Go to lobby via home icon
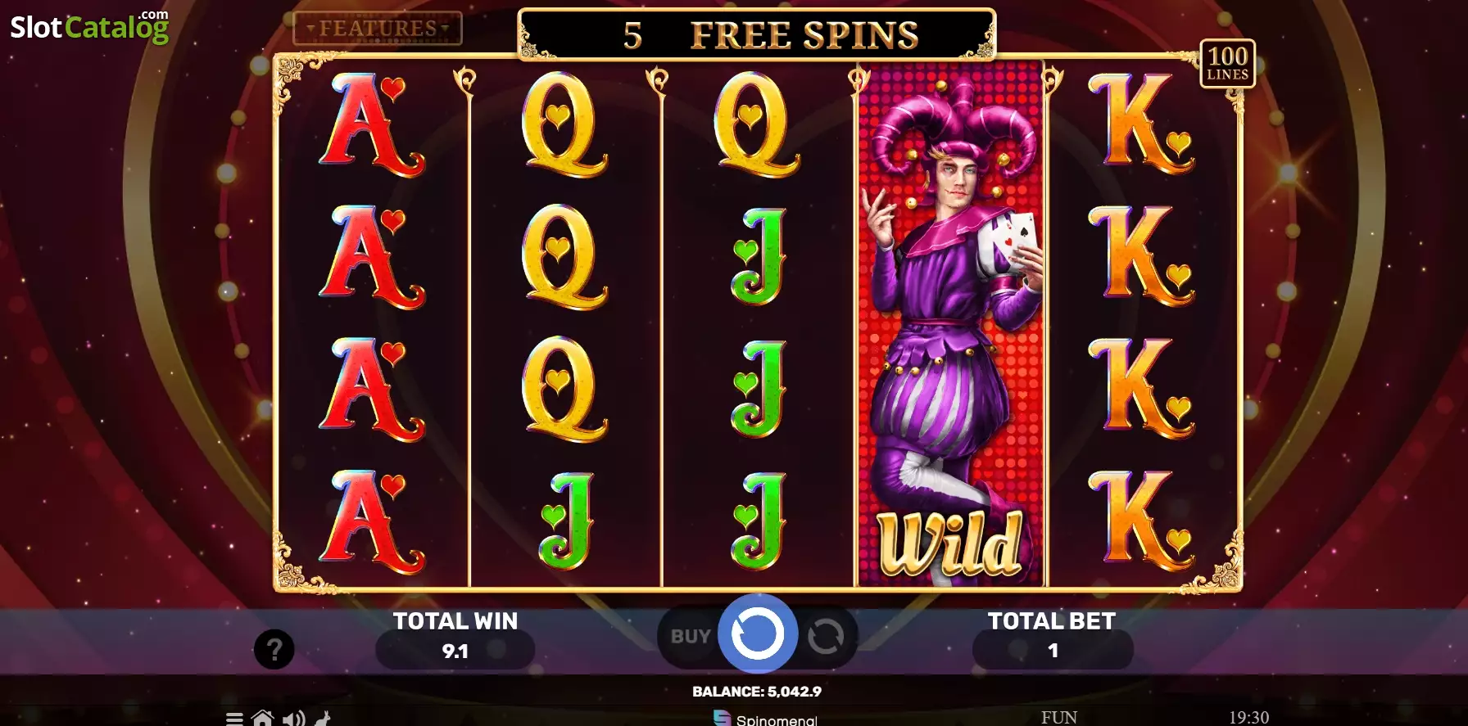The height and width of the screenshot is (726, 1468). click(263, 719)
